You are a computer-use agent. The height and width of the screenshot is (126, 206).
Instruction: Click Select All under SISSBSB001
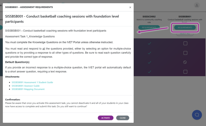tap(185, 34)
